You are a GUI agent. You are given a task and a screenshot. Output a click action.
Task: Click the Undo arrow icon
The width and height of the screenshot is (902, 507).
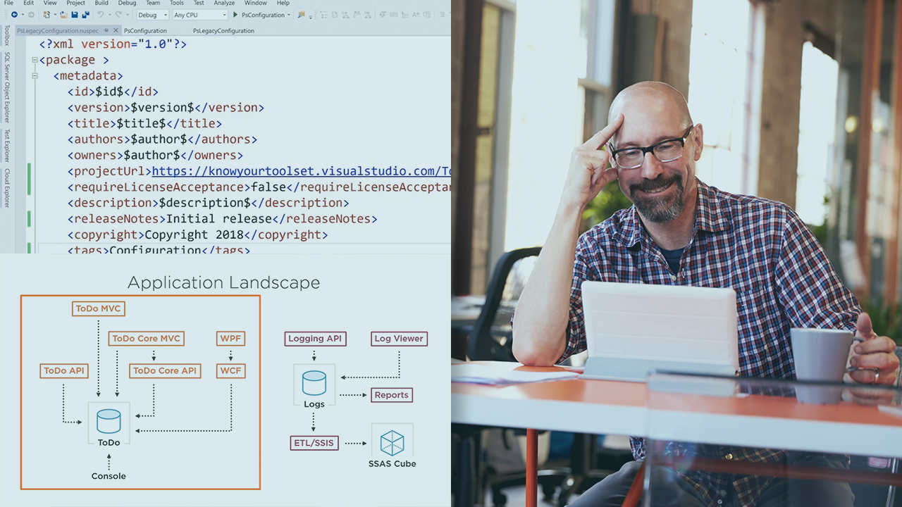coord(101,15)
